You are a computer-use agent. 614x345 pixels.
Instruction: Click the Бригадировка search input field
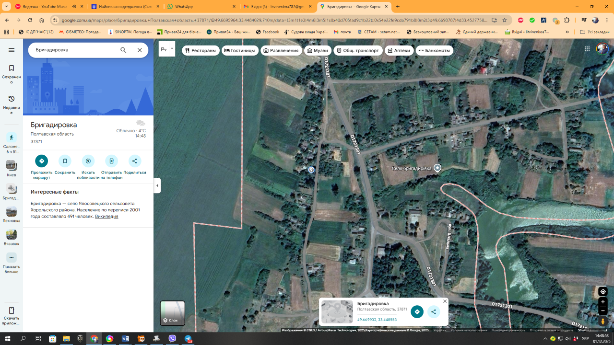click(74, 50)
